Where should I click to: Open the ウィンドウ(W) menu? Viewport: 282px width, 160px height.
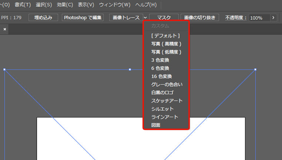coord(115,5)
